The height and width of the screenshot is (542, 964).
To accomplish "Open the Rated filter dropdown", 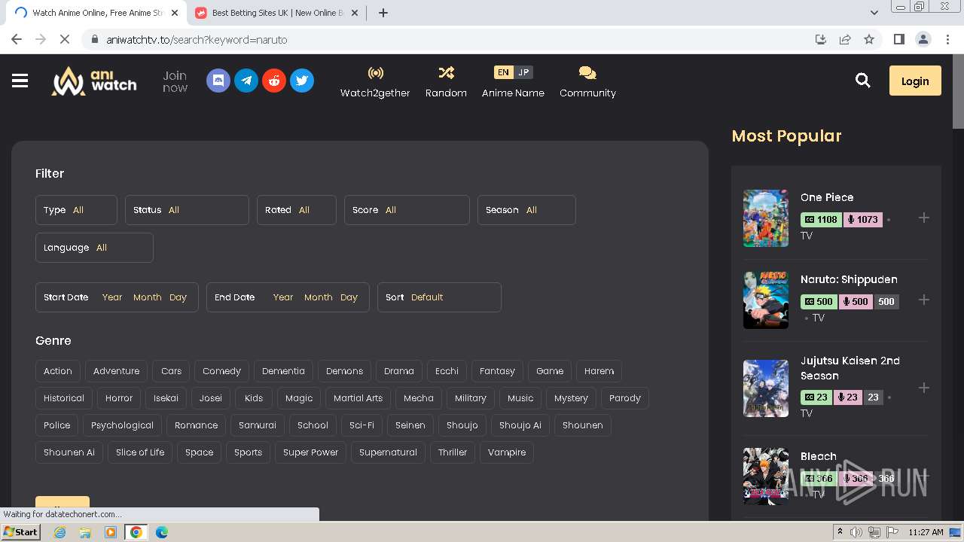I will tap(297, 210).
